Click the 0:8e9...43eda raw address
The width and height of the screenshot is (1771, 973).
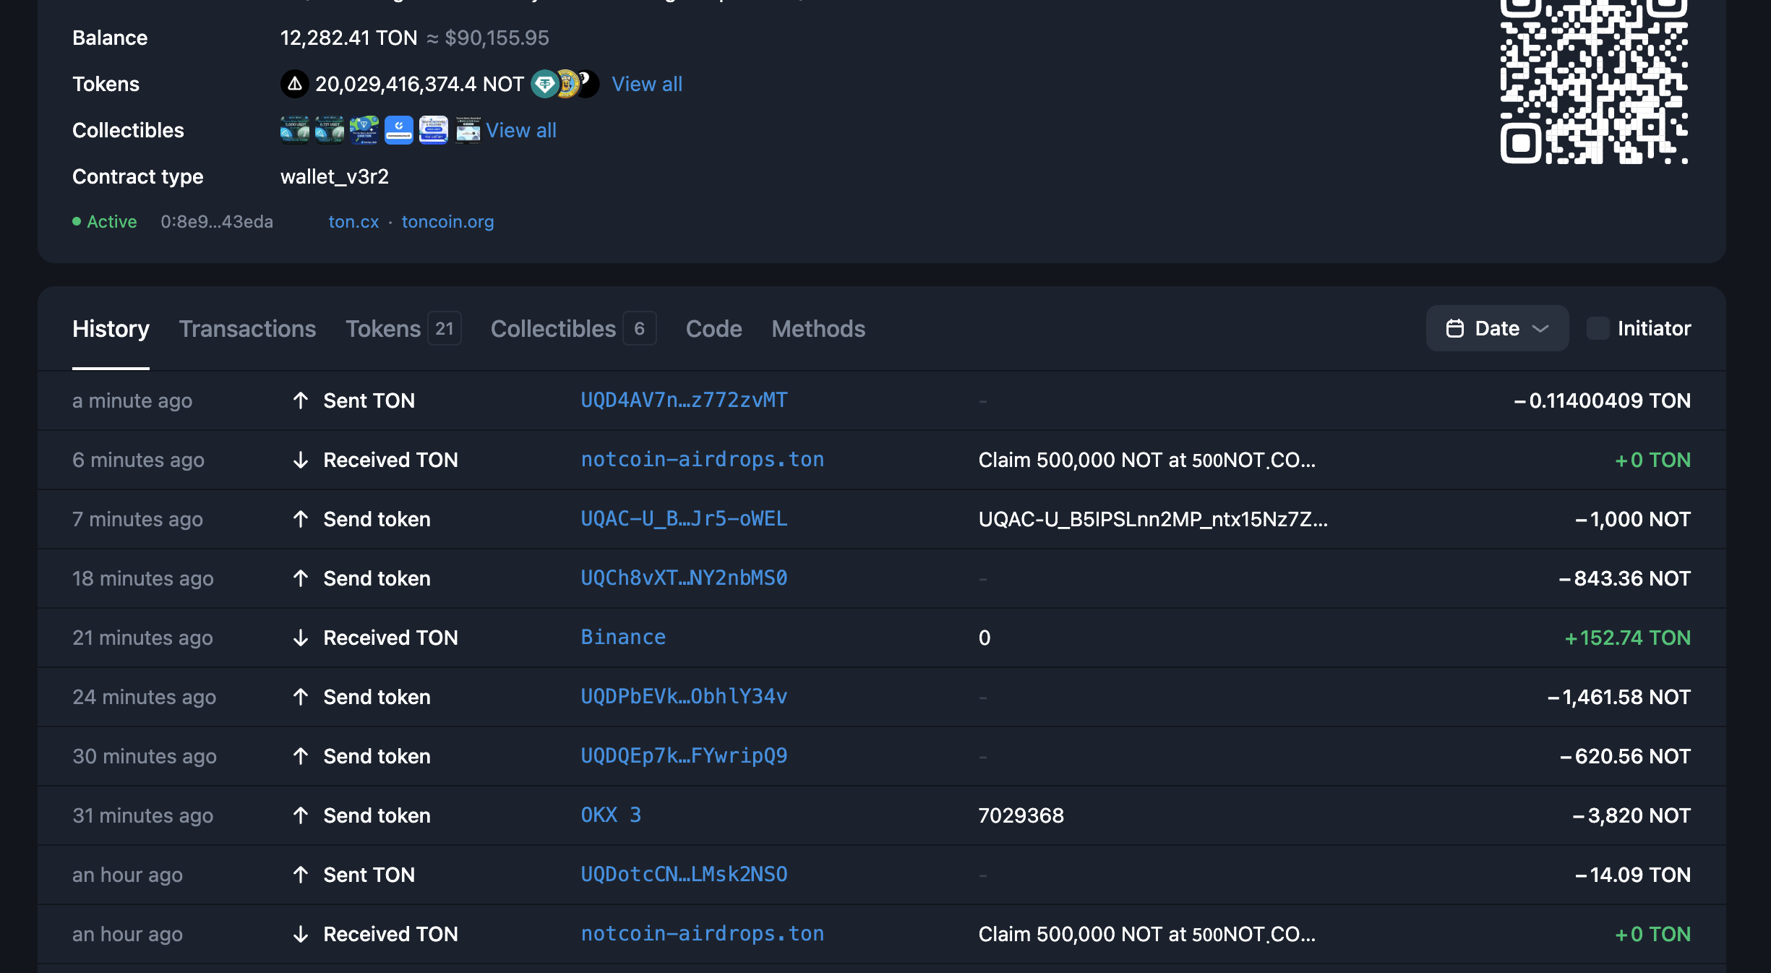(x=217, y=221)
